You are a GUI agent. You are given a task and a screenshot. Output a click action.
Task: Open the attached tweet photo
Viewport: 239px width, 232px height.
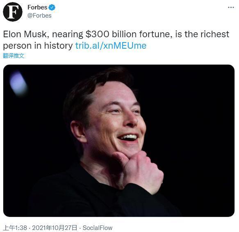(119, 141)
